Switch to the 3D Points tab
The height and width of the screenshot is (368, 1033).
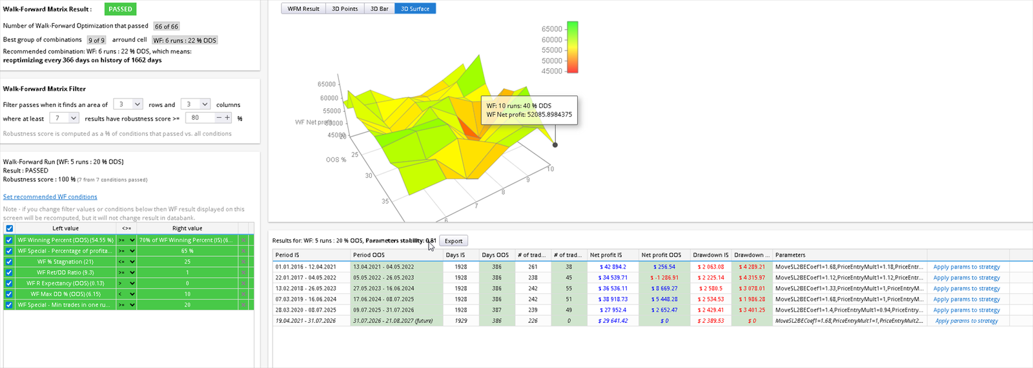[x=345, y=8]
